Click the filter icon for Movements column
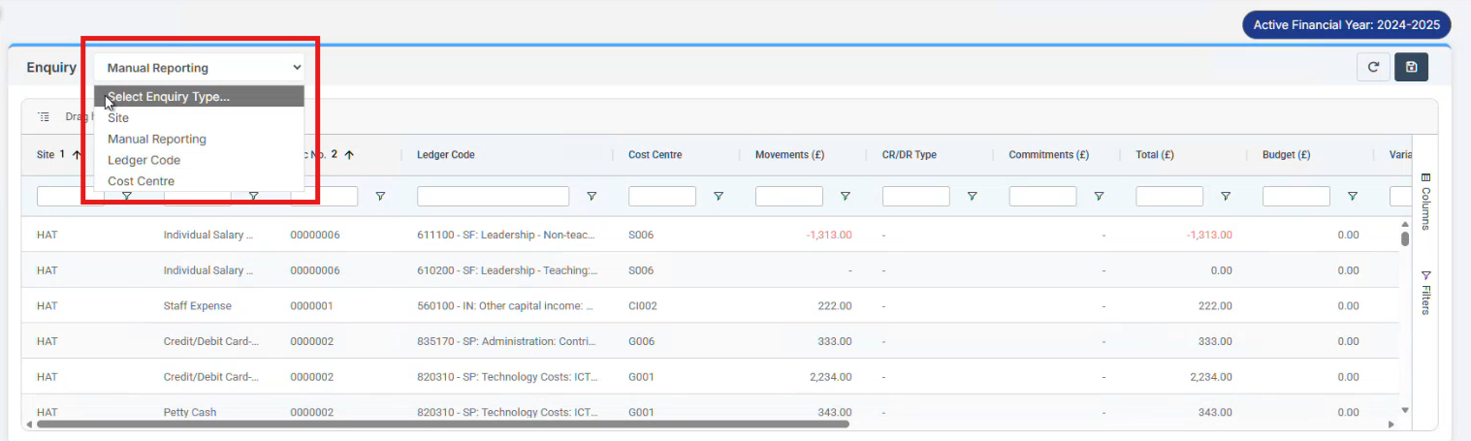The image size is (1471, 441). pyautogui.click(x=846, y=197)
